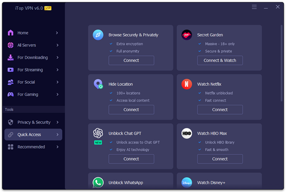Select All Servers in sidebar
This screenshot has height=192, width=286.
(33, 45)
